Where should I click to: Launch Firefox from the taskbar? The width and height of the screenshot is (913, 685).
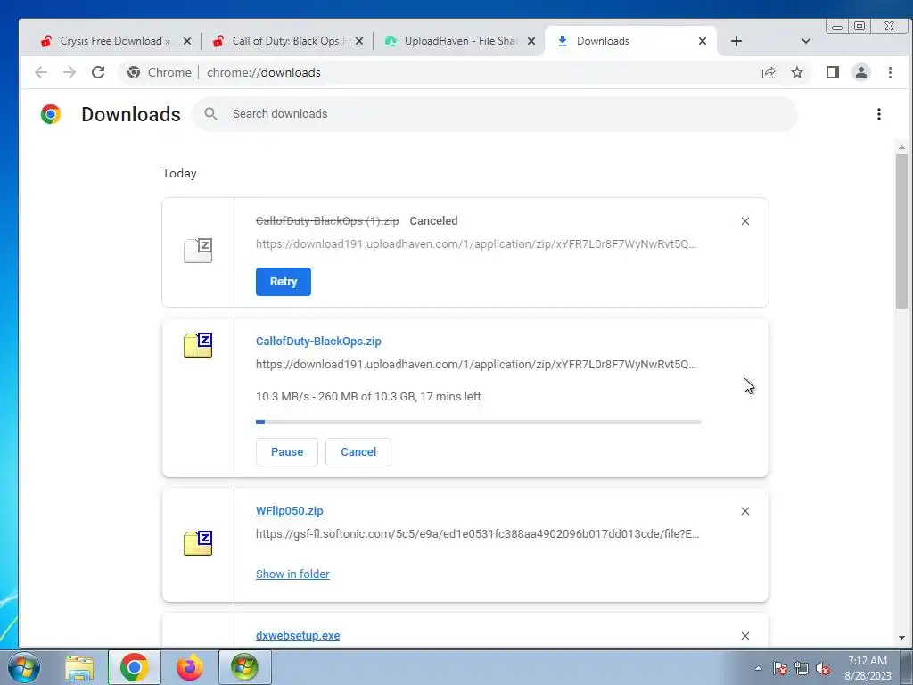(x=190, y=667)
